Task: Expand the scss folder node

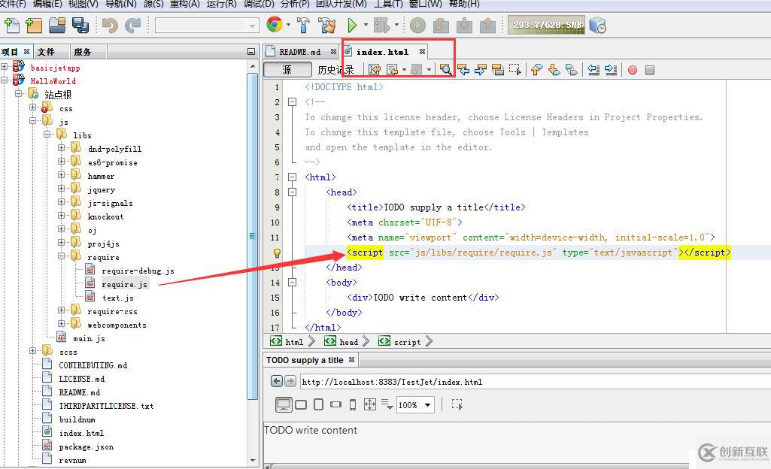Action: click(32, 351)
